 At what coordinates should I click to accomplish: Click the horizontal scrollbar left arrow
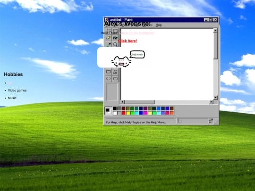(122, 102)
